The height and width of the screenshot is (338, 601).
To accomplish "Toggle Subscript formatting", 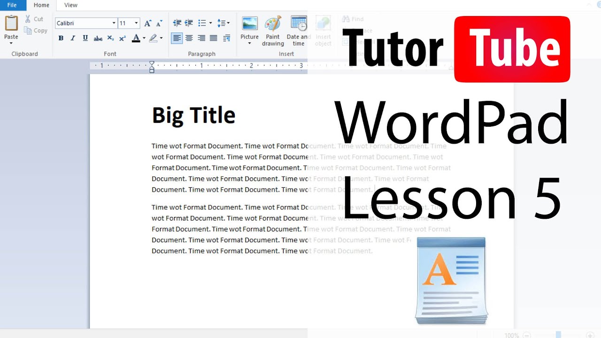I will [110, 38].
